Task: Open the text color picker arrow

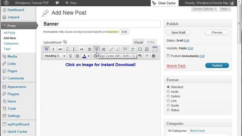Action: tap(89, 56)
